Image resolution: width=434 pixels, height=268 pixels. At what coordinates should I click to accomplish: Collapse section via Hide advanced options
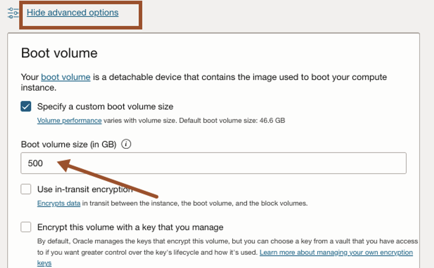click(x=72, y=13)
